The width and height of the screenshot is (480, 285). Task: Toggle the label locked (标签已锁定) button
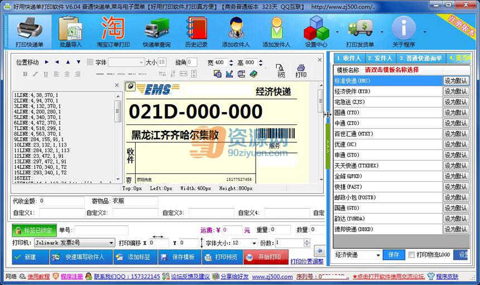(x=34, y=230)
